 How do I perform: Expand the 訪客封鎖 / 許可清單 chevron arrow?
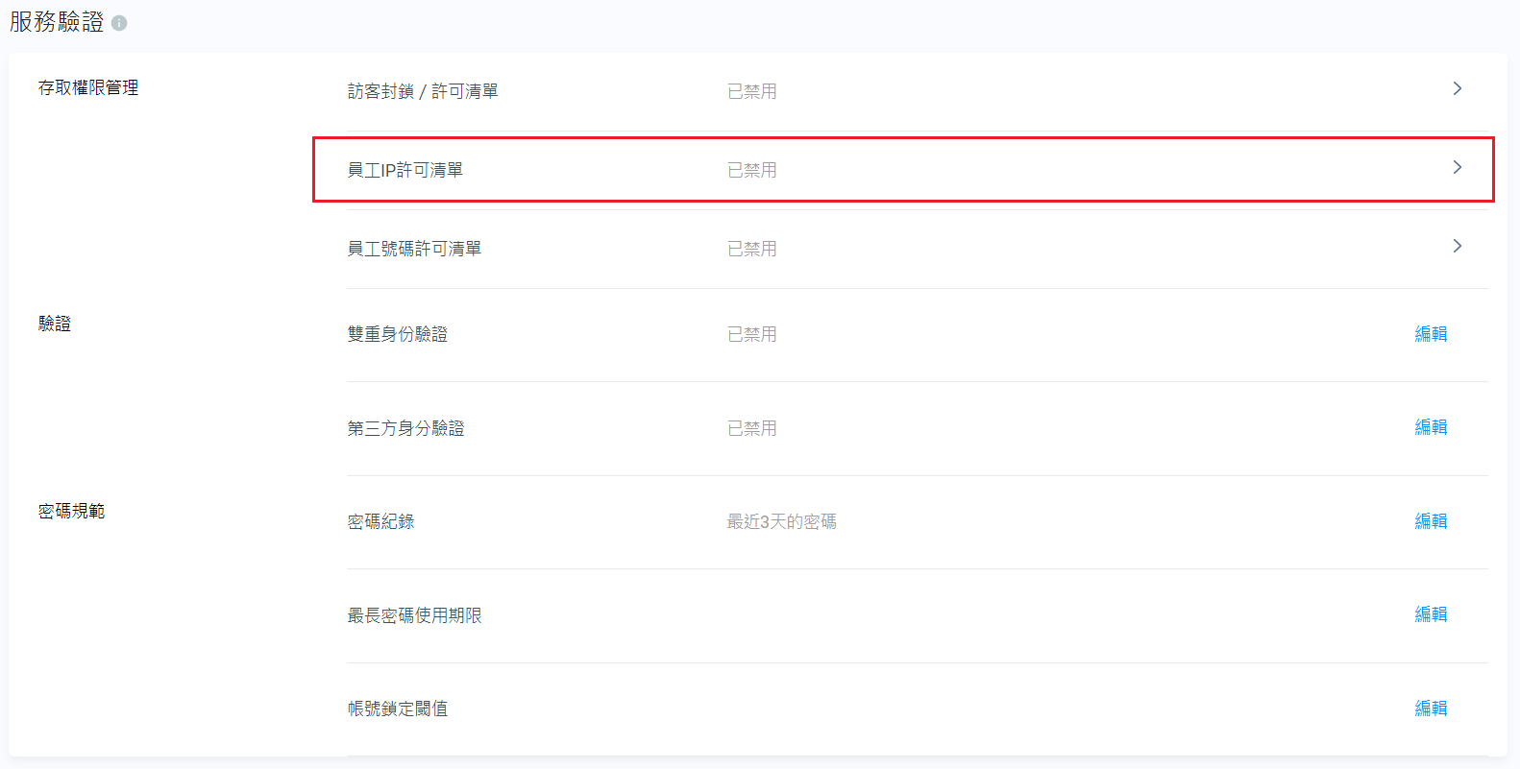point(1457,89)
